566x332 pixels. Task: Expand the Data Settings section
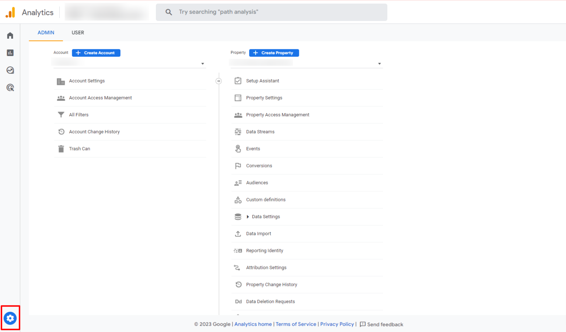pos(248,216)
